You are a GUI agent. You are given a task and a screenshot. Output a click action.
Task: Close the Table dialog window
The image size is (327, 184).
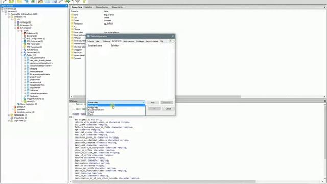click(173, 36)
